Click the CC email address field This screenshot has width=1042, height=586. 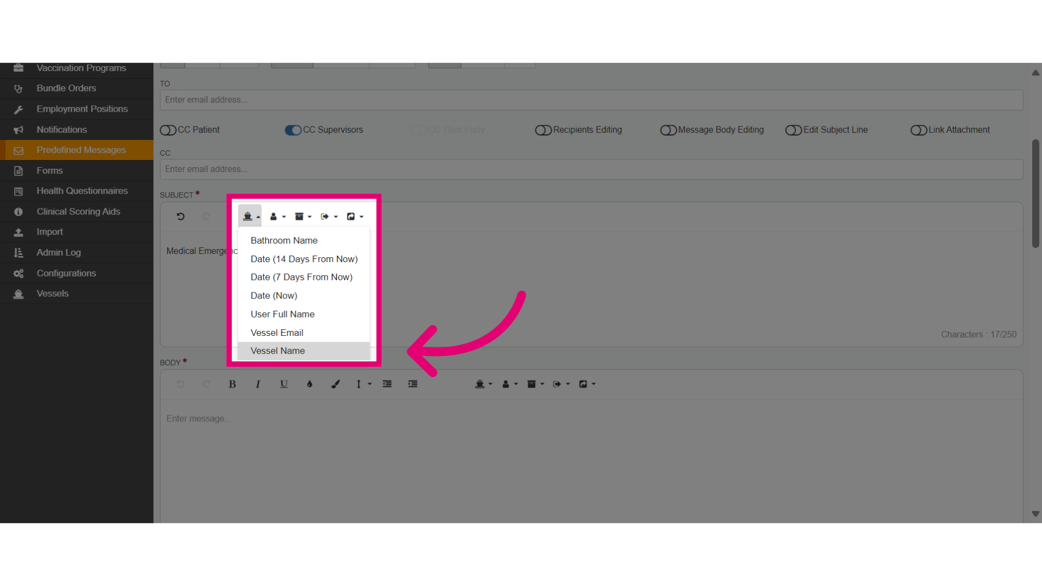coord(592,169)
